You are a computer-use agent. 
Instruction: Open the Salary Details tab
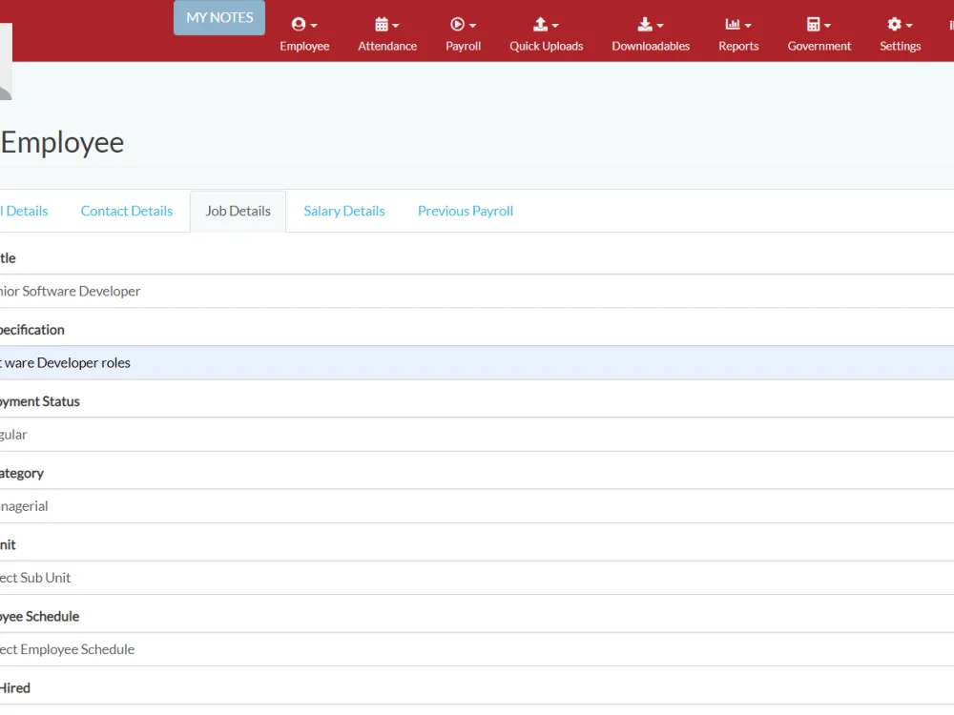coord(343,210)
